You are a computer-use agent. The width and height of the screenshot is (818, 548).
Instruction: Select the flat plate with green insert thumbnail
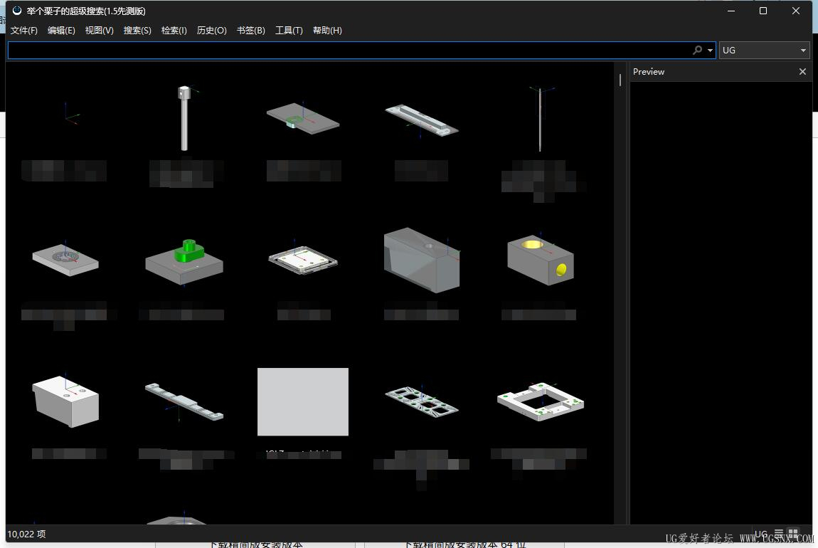point(302,117)
